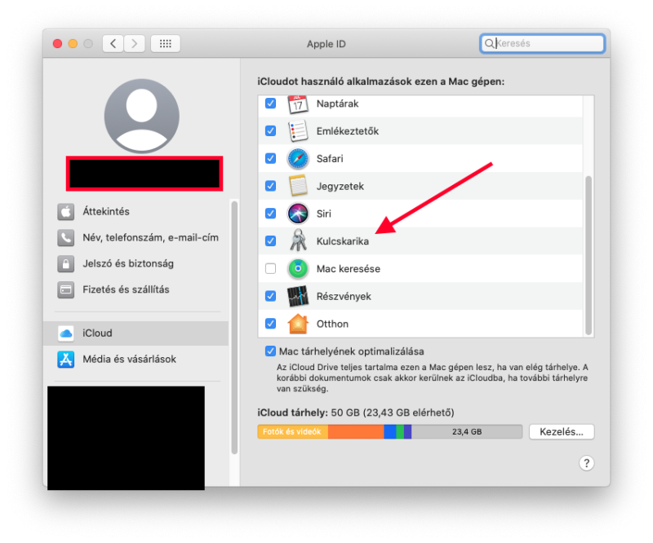Uncheck the Emlékeztetők checkbox
Image resolution: width=653 pixels, height=543 pixels.
point(271,131)
